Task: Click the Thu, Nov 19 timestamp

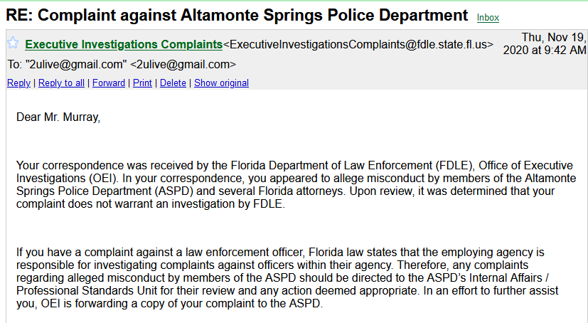Action: click(x=545, y=43)
